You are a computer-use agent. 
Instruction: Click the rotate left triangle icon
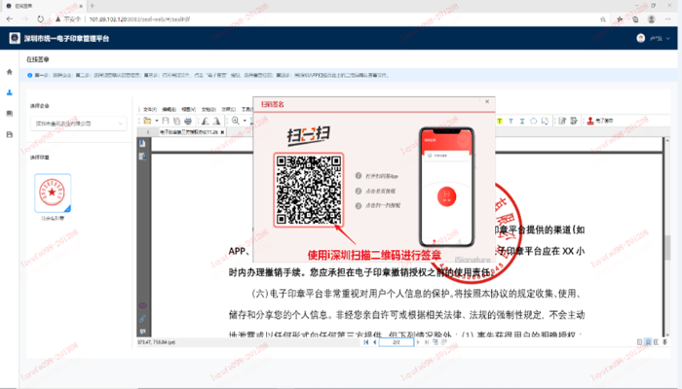pyautogui.click(x=205, y=122)
